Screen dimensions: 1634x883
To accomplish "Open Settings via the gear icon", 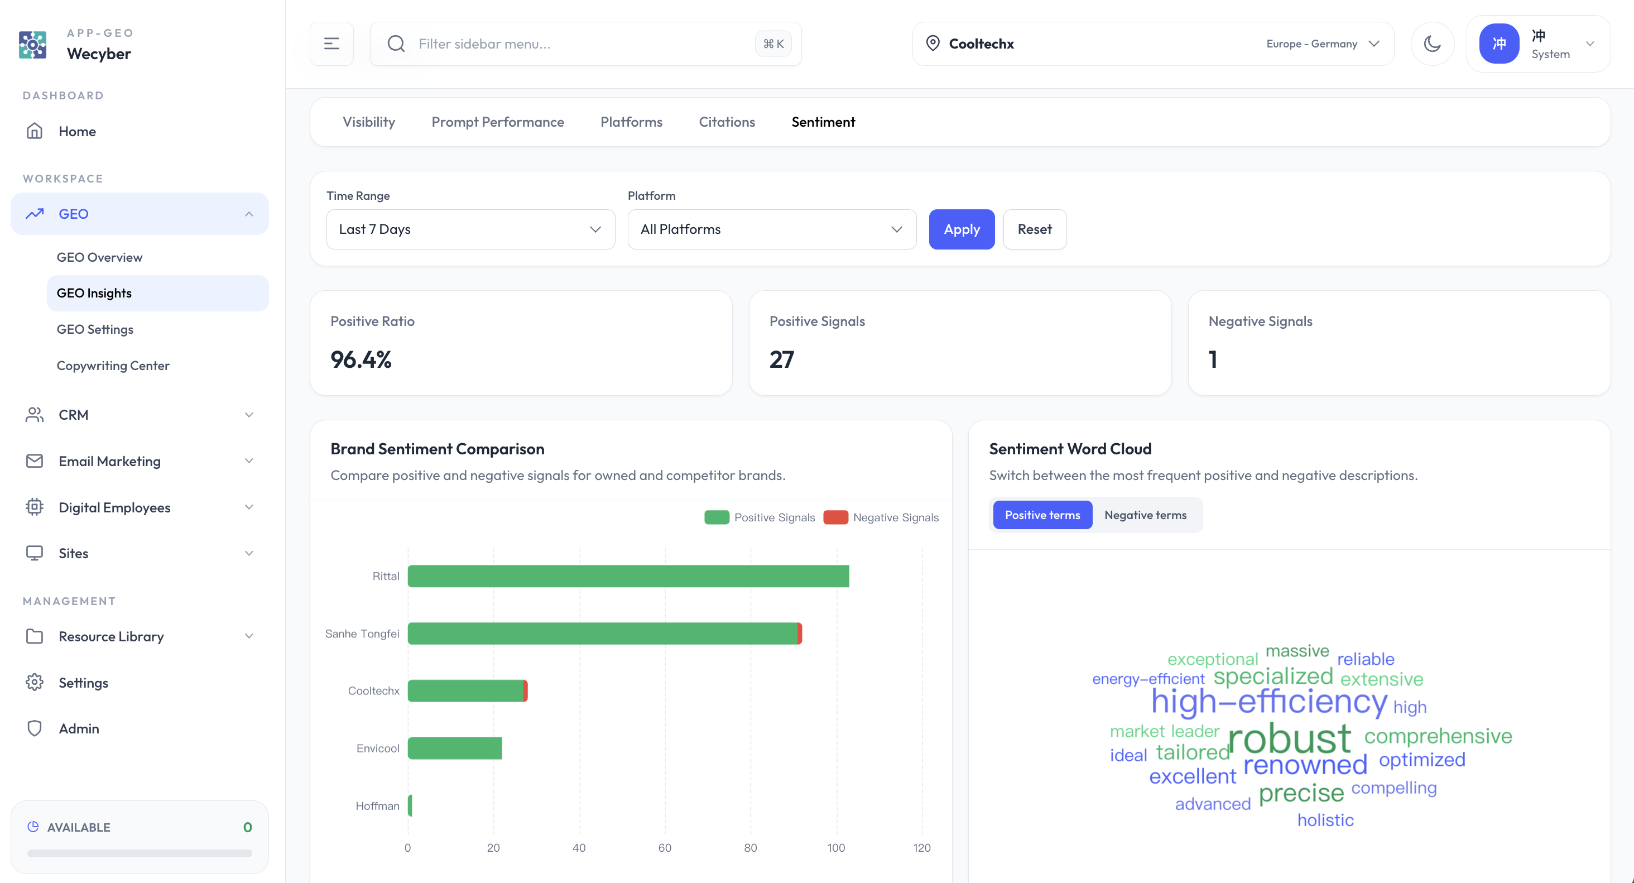I will pos(35,683).
